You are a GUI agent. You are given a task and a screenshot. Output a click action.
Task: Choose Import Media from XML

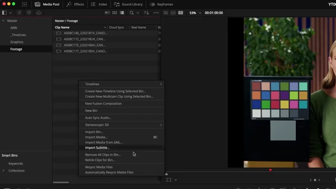click(x=121, y=142)
